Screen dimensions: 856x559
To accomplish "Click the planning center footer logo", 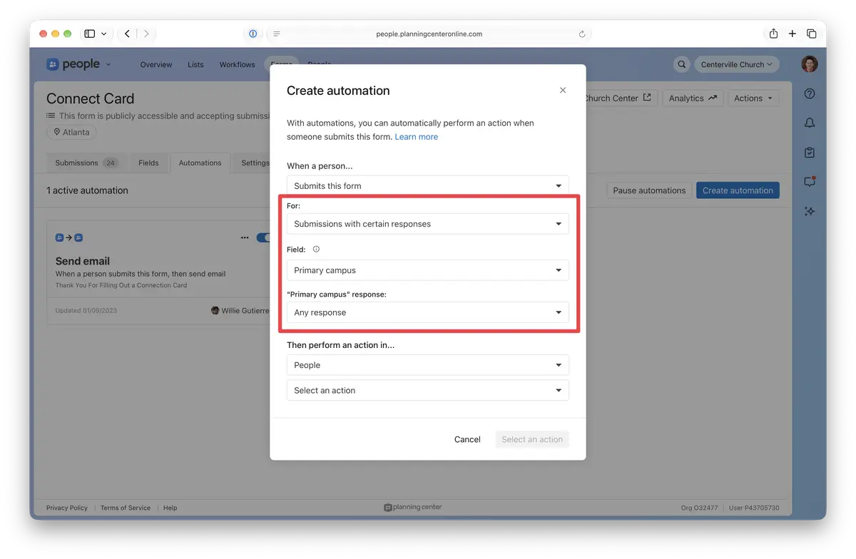I will (x=413, y=508).
